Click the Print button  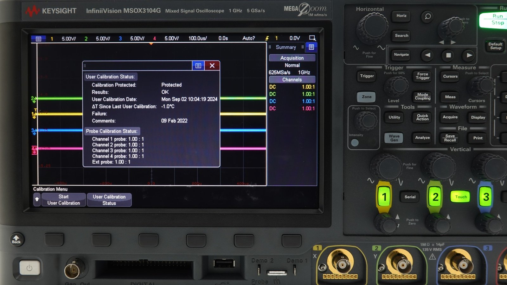[x=478, y=138]
